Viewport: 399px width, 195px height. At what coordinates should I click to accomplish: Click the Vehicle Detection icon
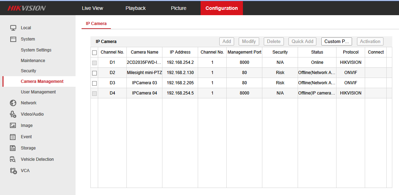13,159
